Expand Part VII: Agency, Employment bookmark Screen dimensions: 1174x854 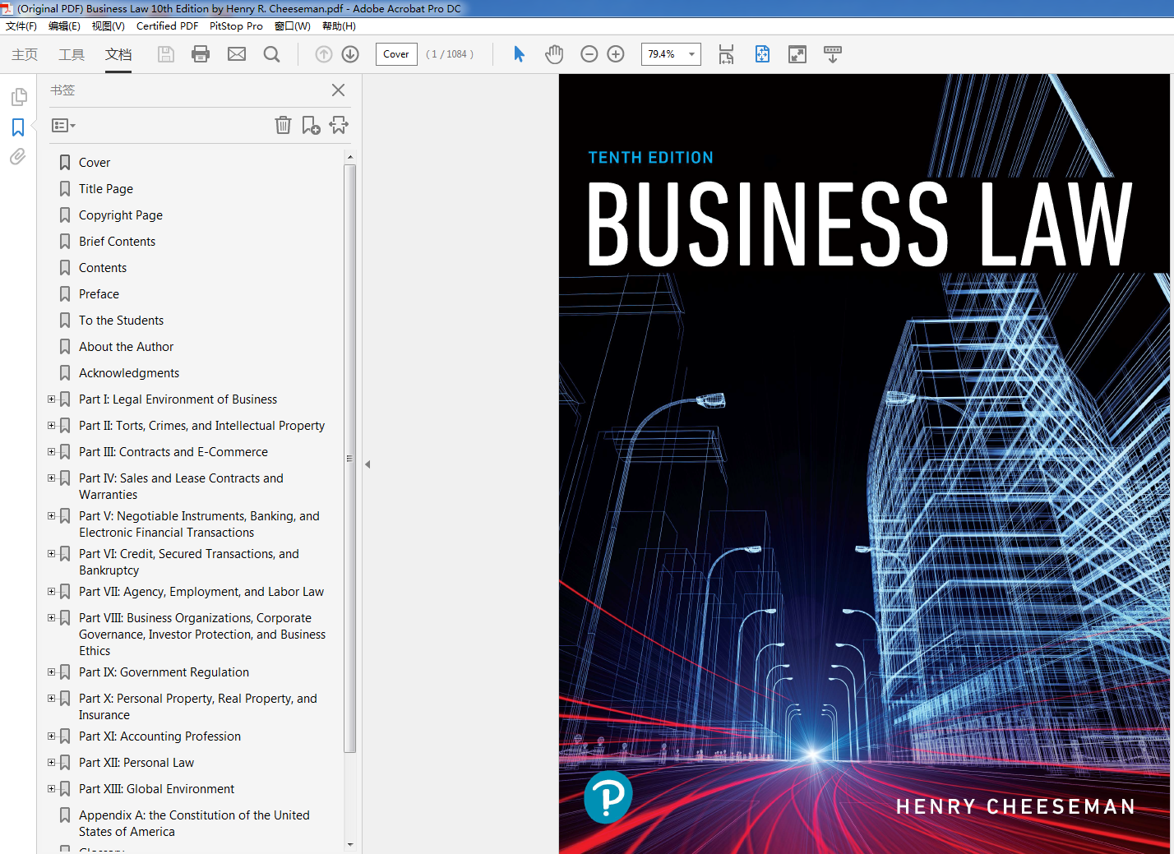pos(52,592)
